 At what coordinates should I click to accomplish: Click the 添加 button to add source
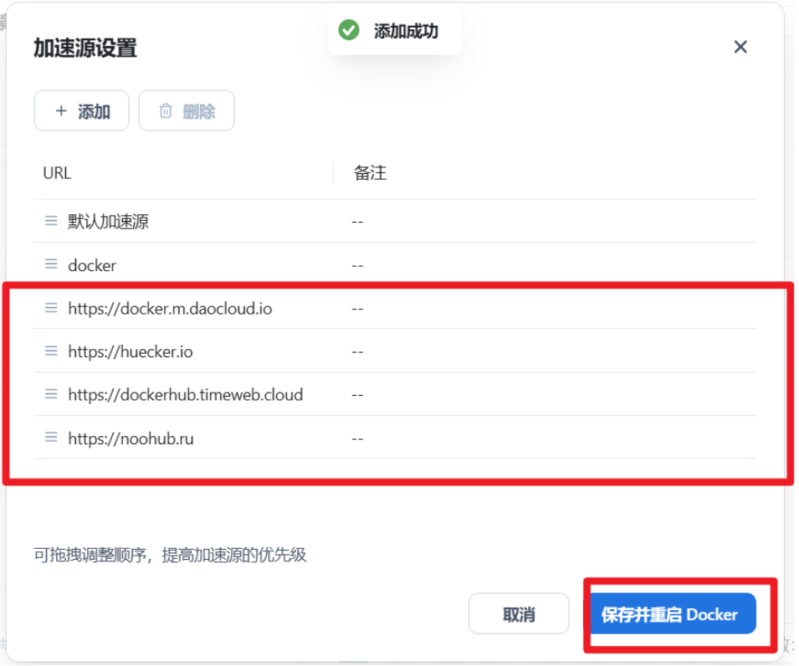point(82,111)
